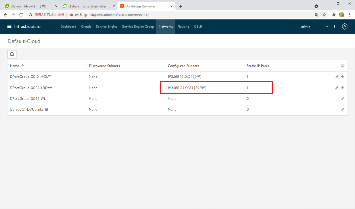Switch to Routing tab
The height and width of the screenshot is (209, 355).
[x=183, y=27]
